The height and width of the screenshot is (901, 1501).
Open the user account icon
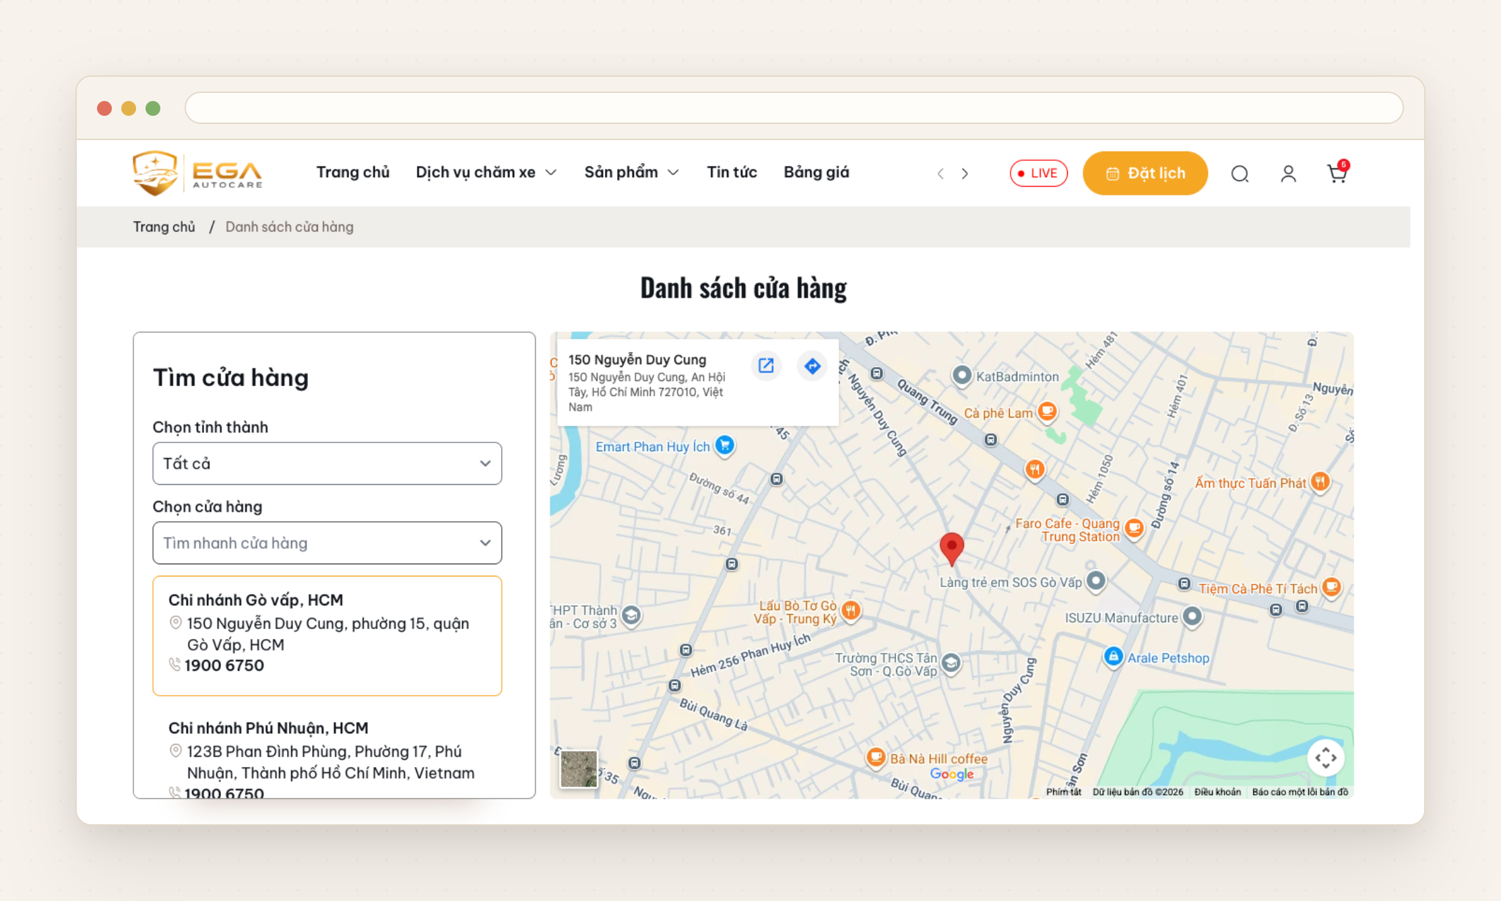(1288, 174)
